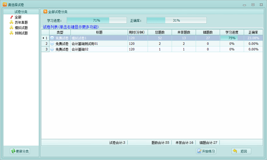Click the red checkmark icon next to 全部
This screenshot has width=267, height=160.
tap(11, 17)
